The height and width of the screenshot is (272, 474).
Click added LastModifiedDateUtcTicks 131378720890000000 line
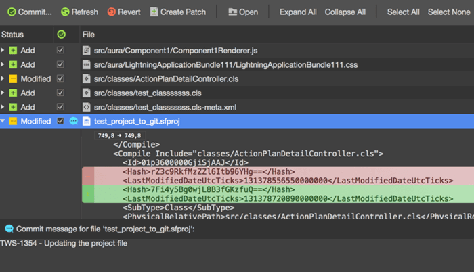pyautogui.click(x=288, y=198)
